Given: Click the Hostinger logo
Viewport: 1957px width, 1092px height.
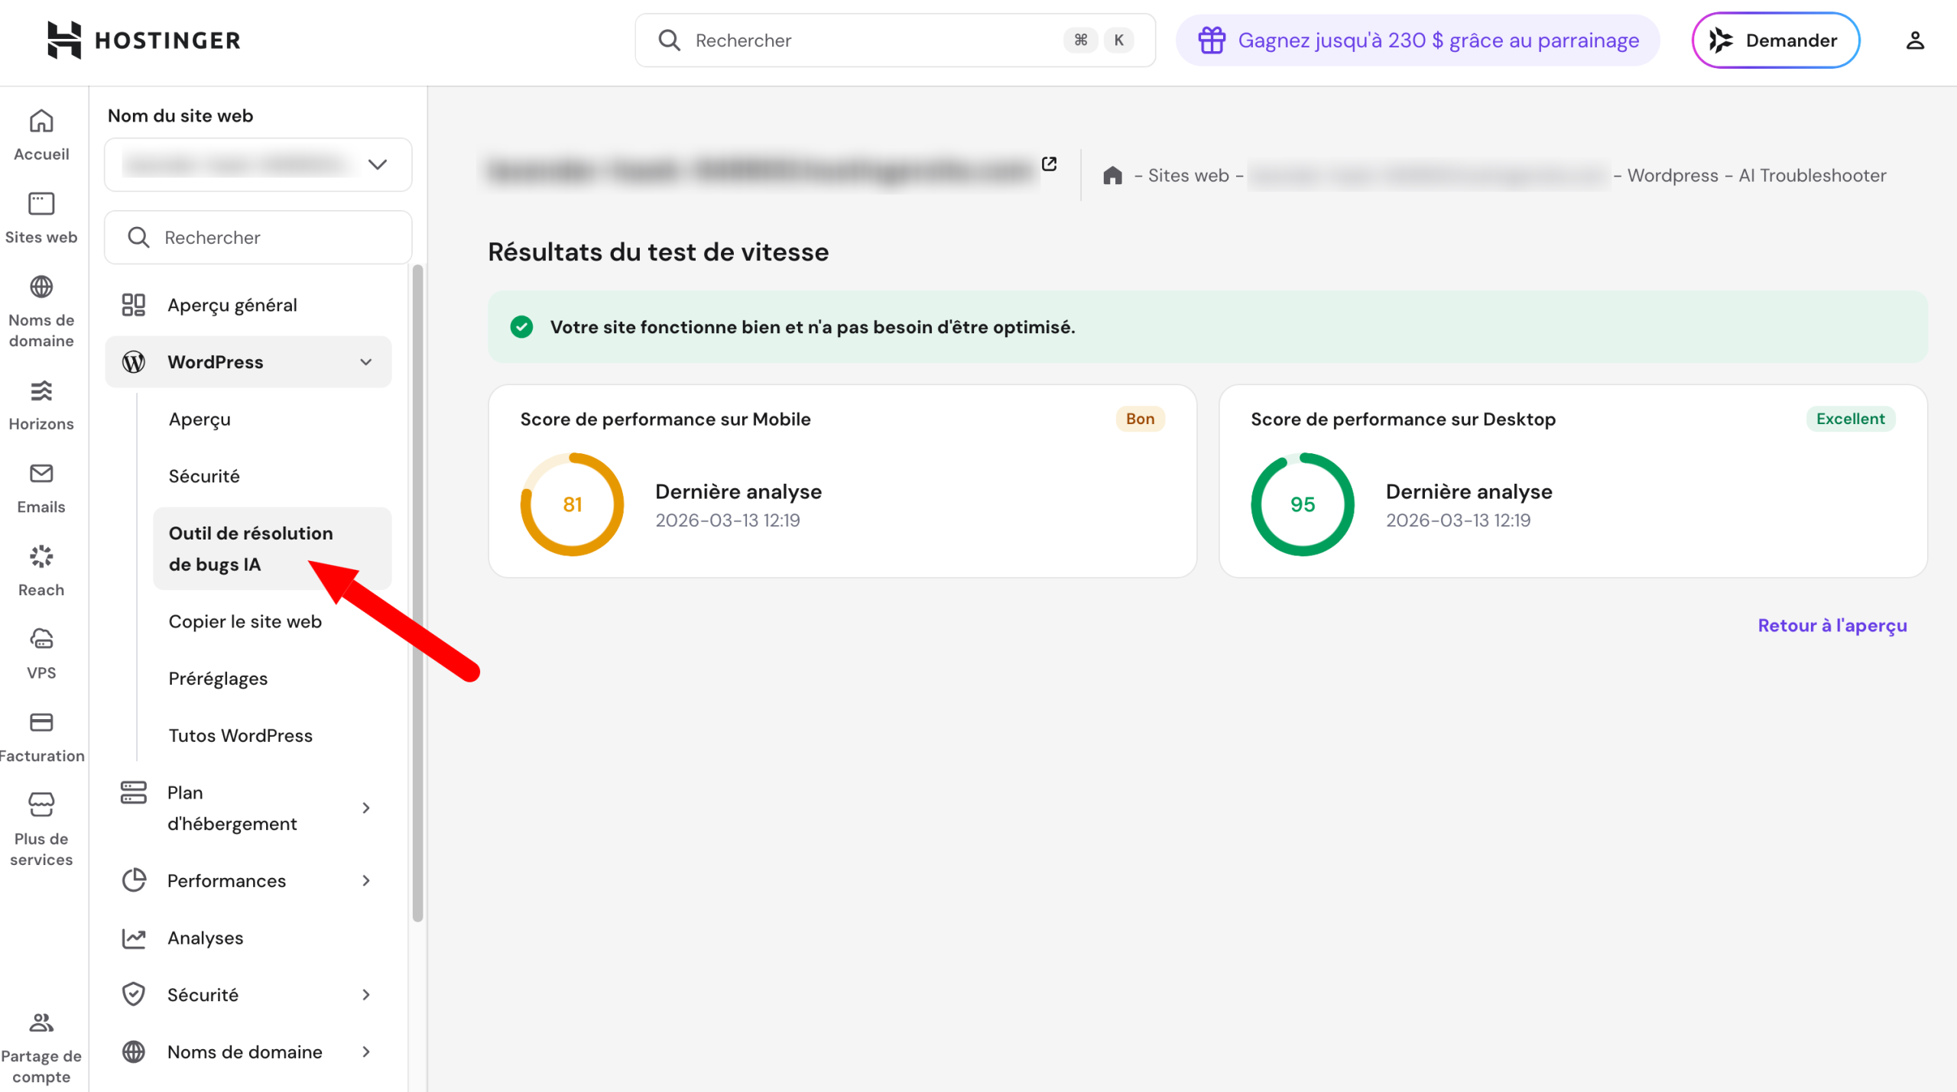Looking at the screenshot, I should (x=144, y=40).
